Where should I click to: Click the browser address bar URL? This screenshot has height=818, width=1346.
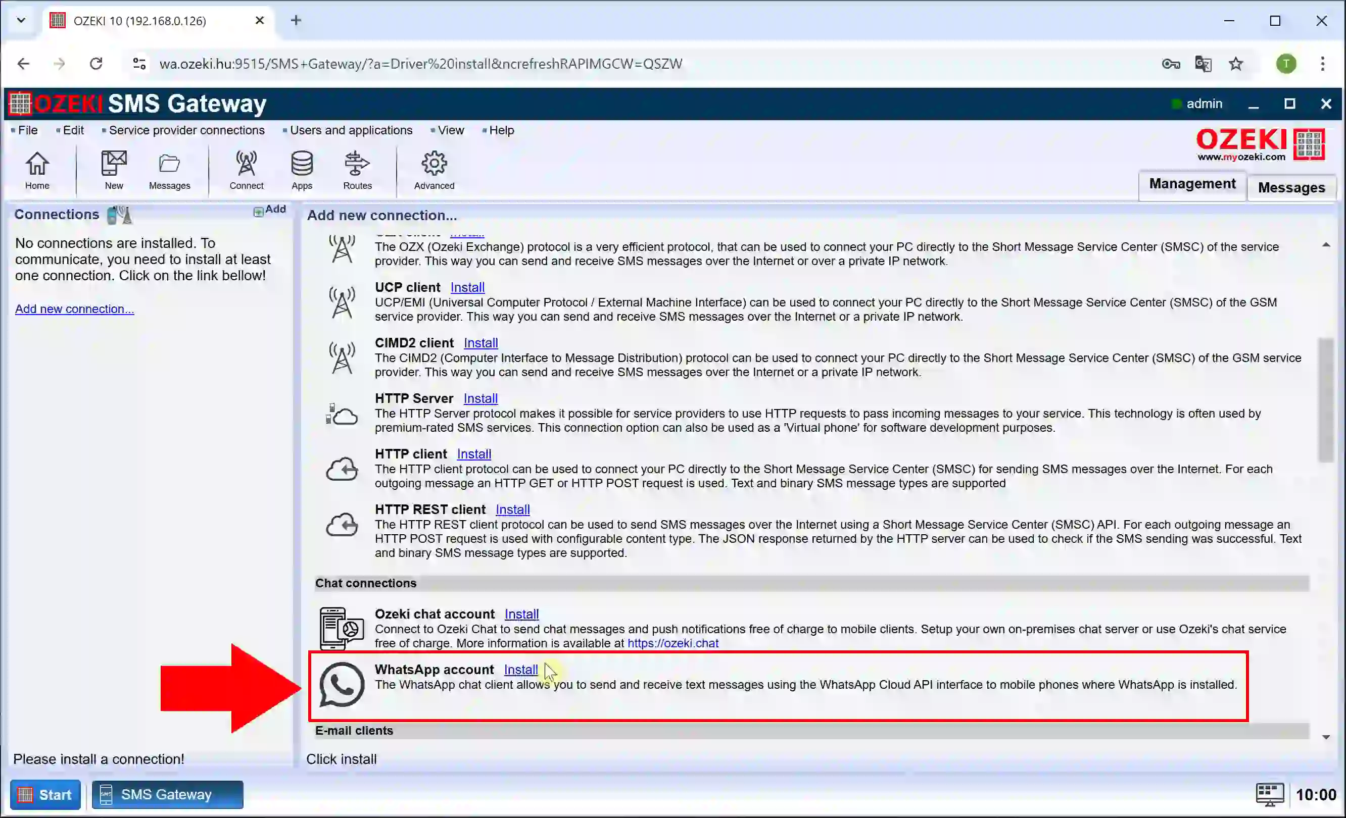point(420,64)
